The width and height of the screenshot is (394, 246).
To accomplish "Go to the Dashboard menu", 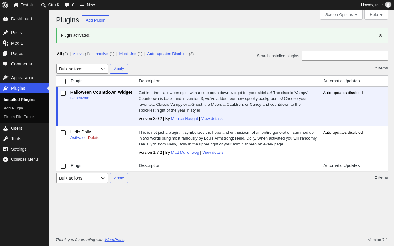I will (x=25, y=19).
